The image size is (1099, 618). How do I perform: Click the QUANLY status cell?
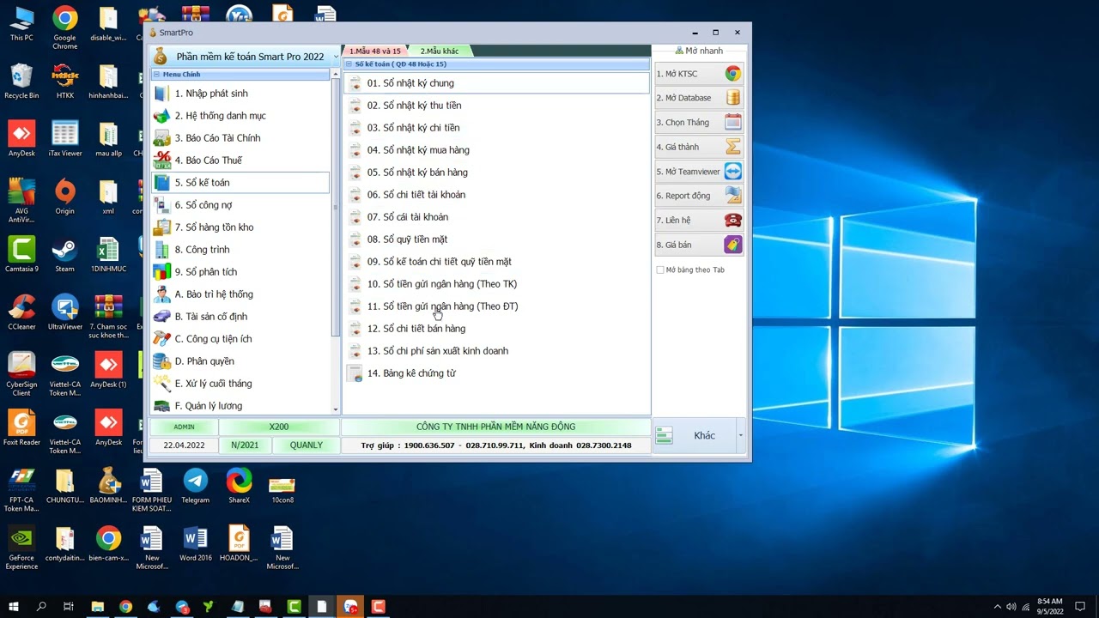click(x=307, y=445)
